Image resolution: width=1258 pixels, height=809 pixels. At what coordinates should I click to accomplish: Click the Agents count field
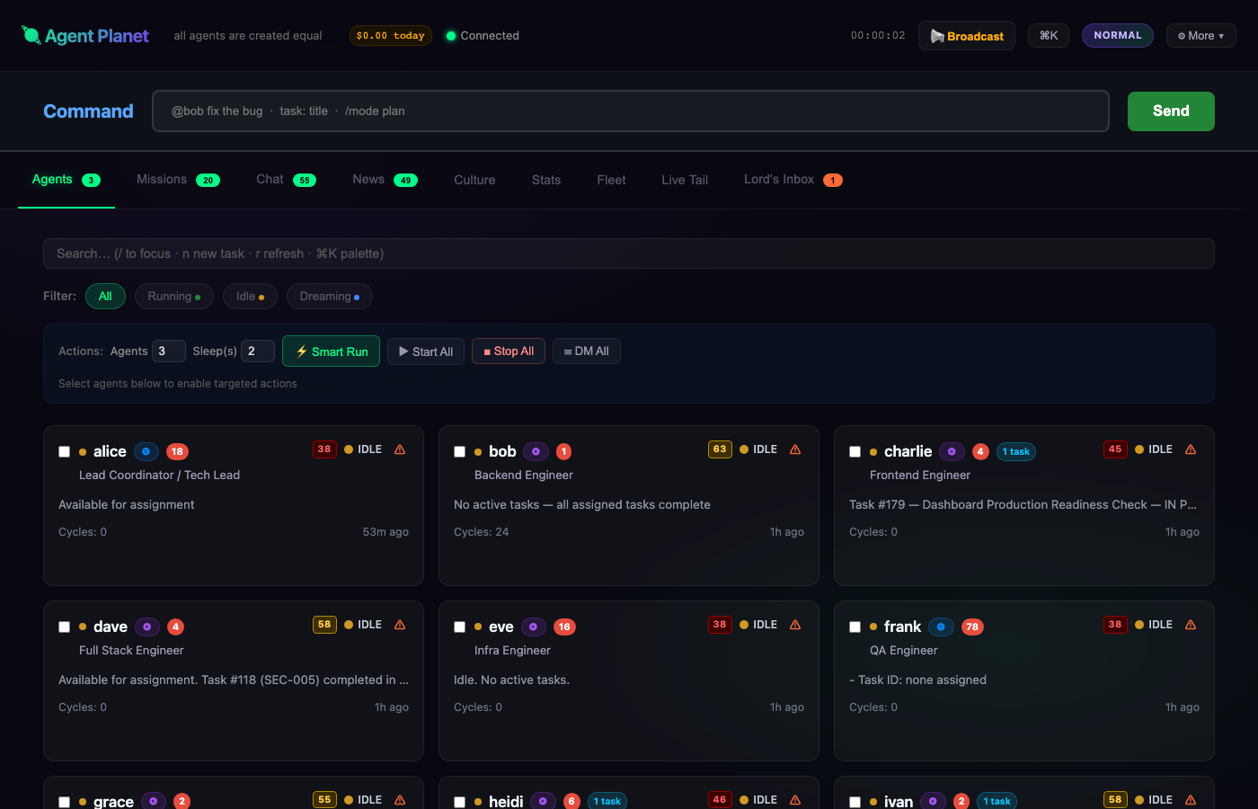169,351
